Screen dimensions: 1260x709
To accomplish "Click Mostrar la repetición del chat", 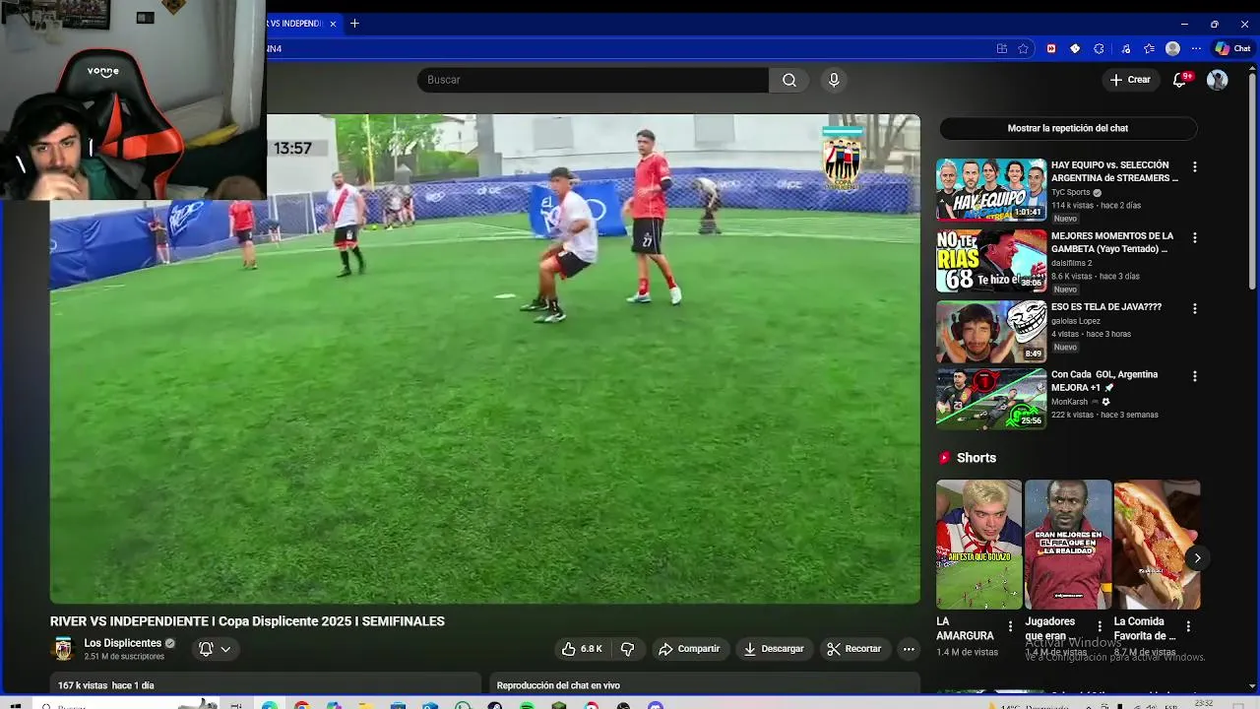I will pyautogui.click(x=1068, y=128).
